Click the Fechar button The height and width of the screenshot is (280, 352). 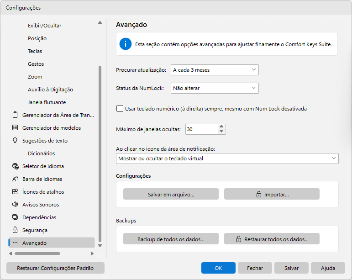click(255, 268)
